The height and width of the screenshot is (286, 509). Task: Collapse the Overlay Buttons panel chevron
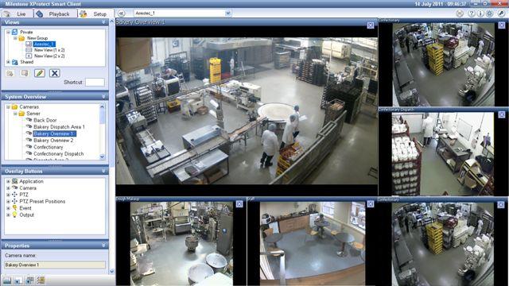[103, 171]
